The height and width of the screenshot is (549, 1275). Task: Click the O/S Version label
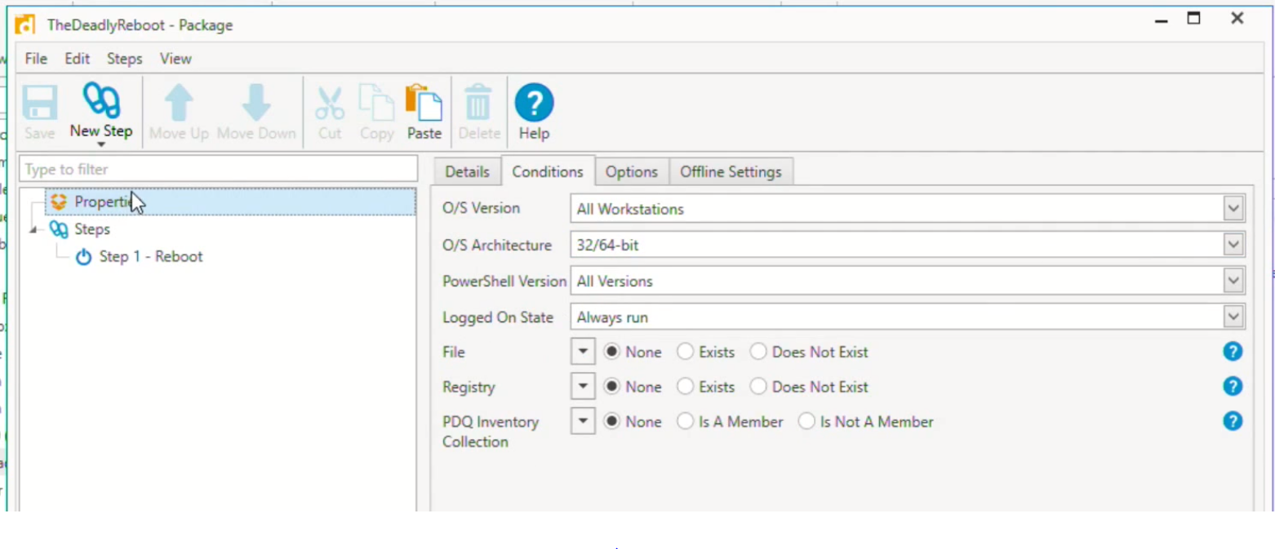coord(481,208)
